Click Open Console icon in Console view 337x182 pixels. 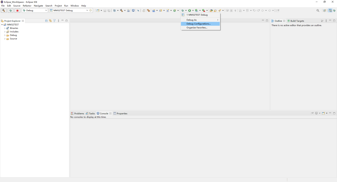coord(323,113)
